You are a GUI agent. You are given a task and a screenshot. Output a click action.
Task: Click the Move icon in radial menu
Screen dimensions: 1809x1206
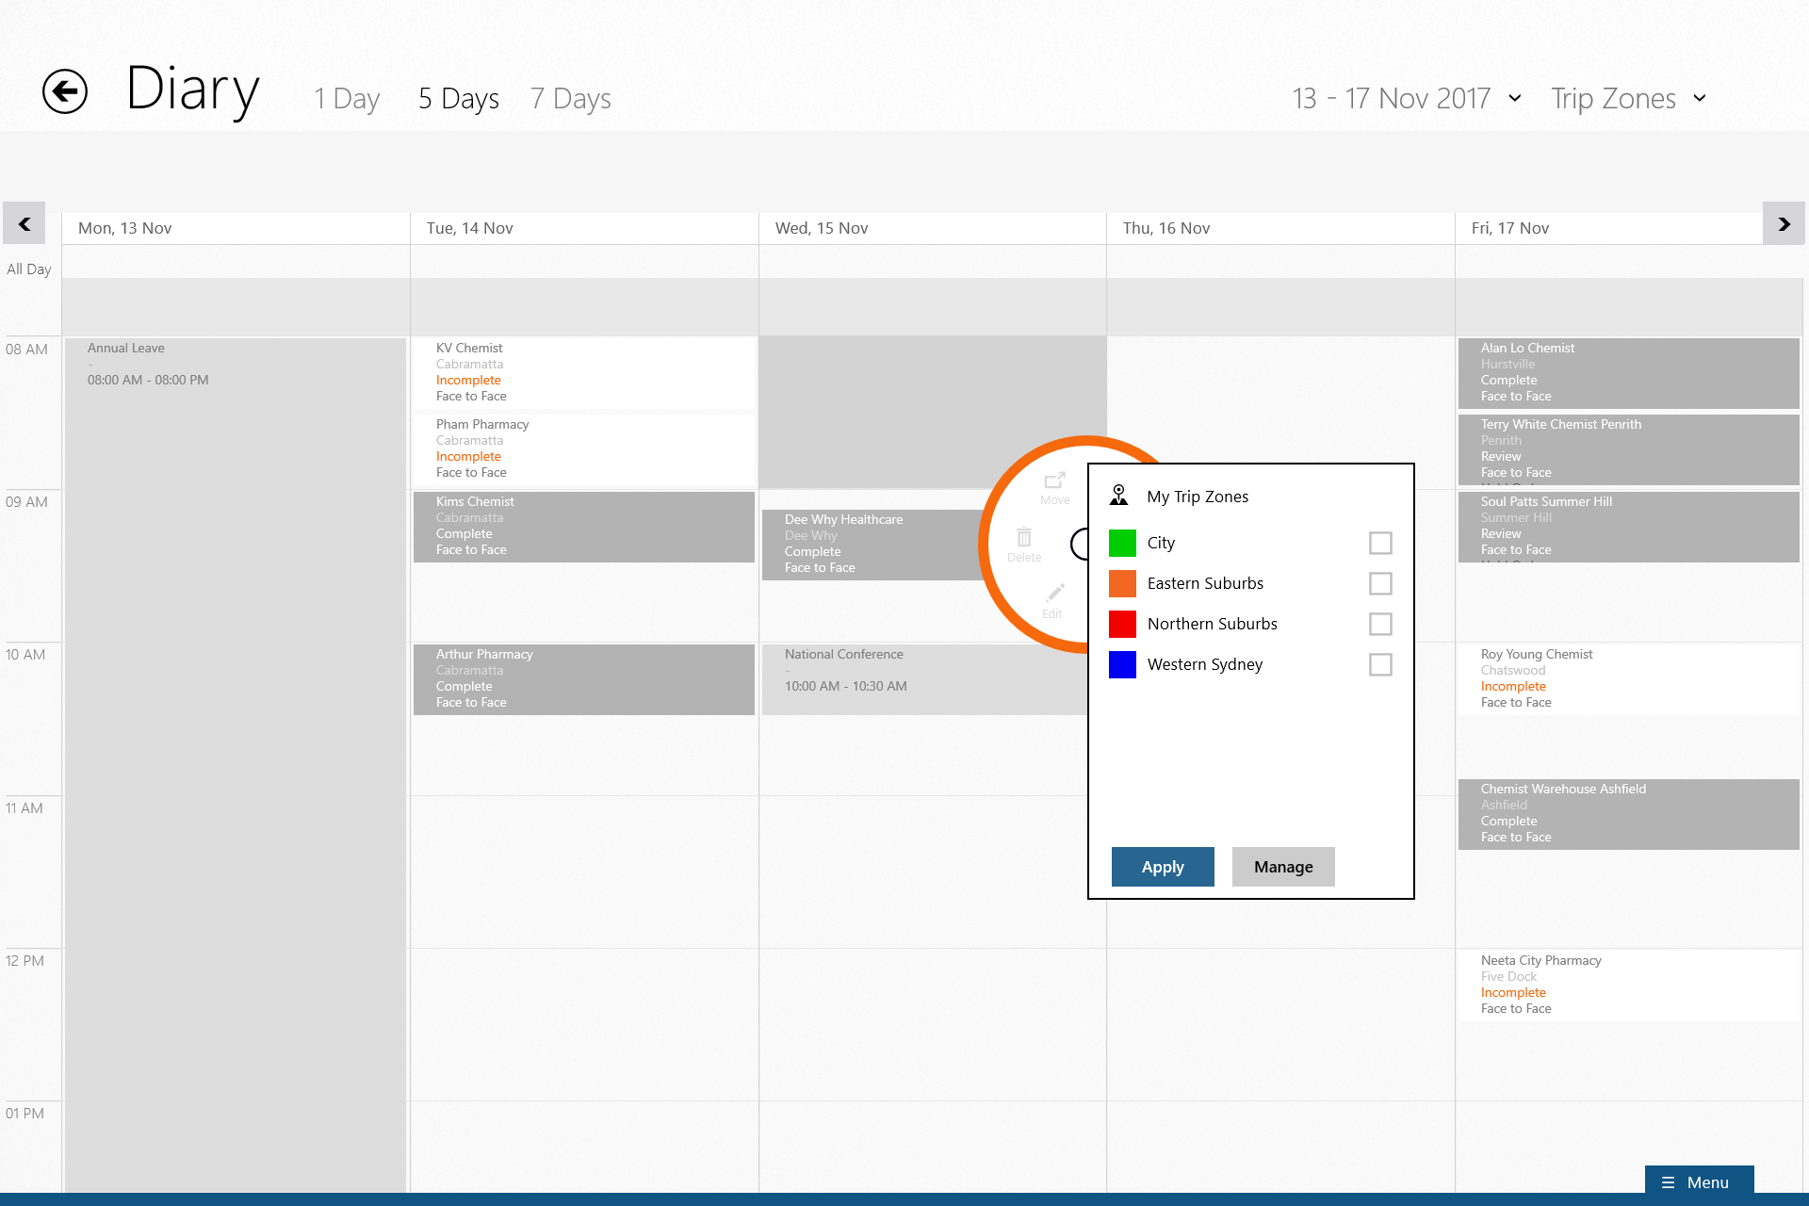pos(1054,482)
